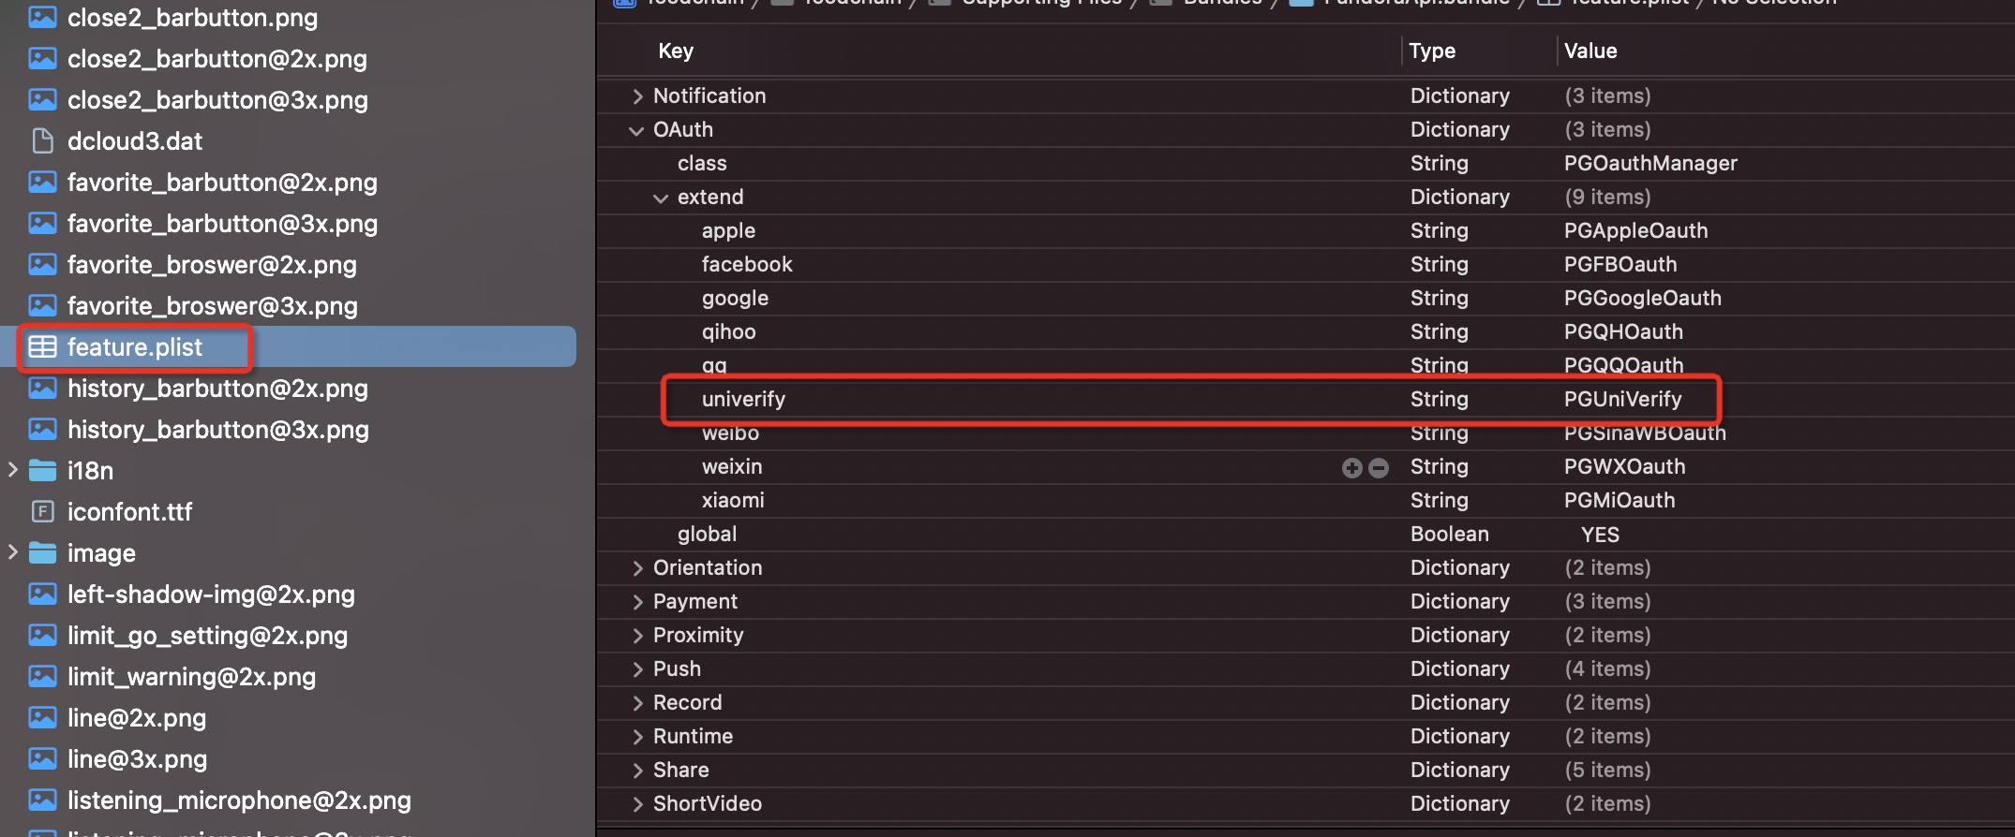Click the line@2x.png image file icon

pos(42,718)
